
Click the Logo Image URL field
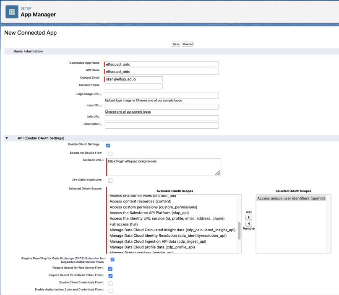162,96
